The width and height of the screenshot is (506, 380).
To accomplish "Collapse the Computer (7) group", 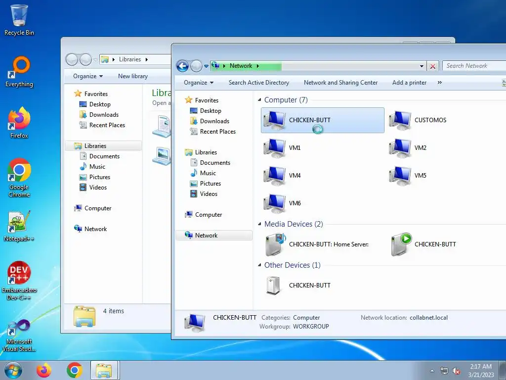I will pyautogui.click(x=259, y=100).
